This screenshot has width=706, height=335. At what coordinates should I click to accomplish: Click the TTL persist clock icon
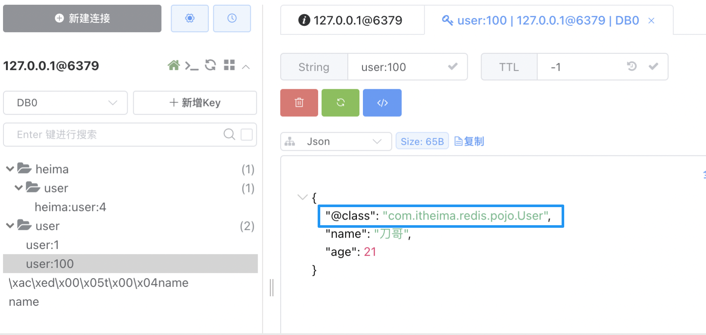(632, 66)
